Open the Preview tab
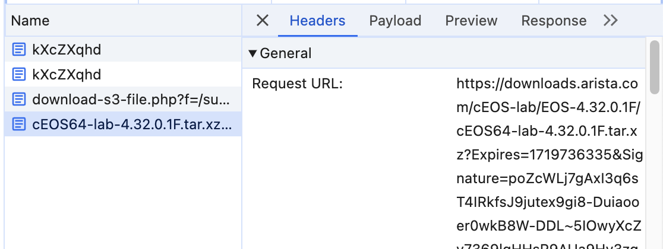 click(x=472, y=21)
